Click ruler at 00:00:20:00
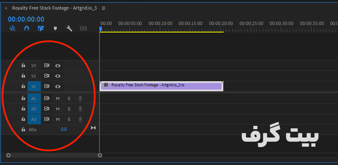This screenshot has height=165, width=338. (x=221, y=23)
